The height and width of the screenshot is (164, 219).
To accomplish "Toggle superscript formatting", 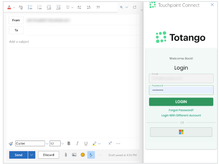I will pos(110,143).
